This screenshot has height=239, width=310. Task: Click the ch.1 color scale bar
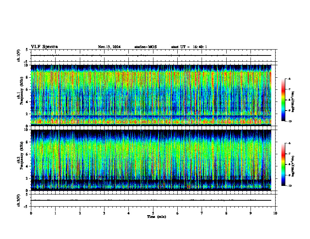pyautogui.click(x=283, y=100)
